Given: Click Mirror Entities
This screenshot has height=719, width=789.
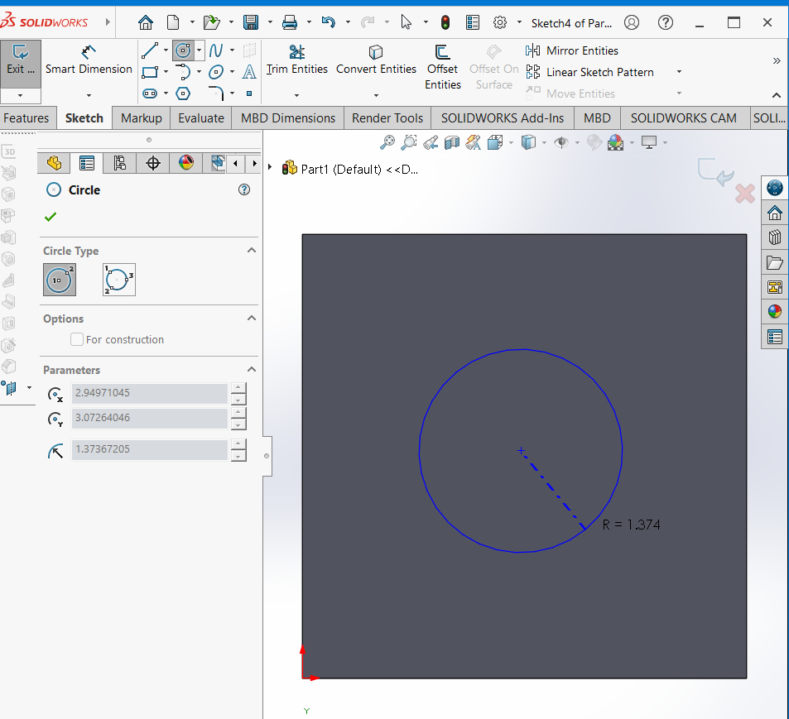Looking at the screenshot, I should coord(572,50).
